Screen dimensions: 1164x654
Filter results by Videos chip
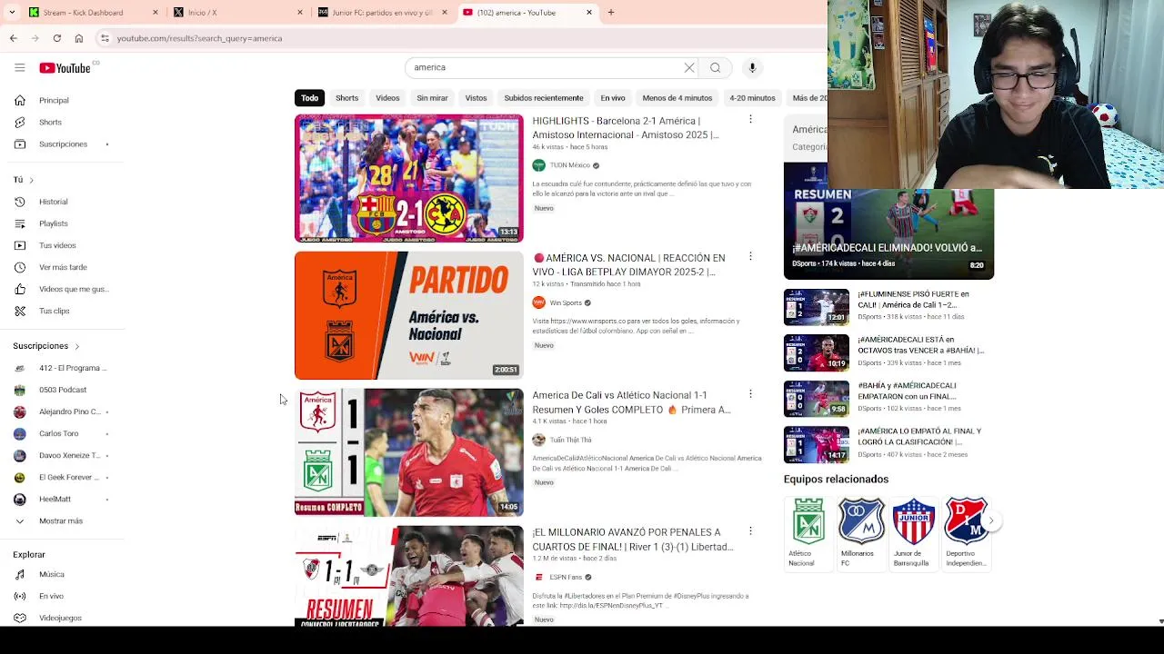pos(387,98)
